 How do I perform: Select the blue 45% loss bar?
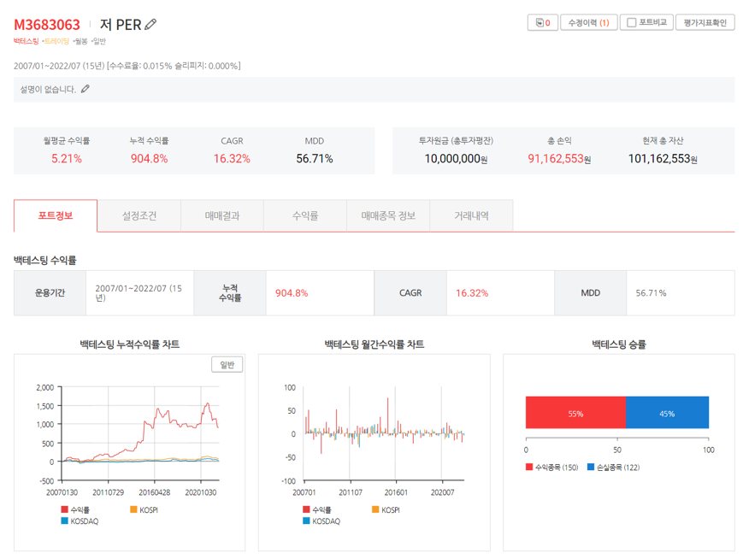[x=667, y=413]
